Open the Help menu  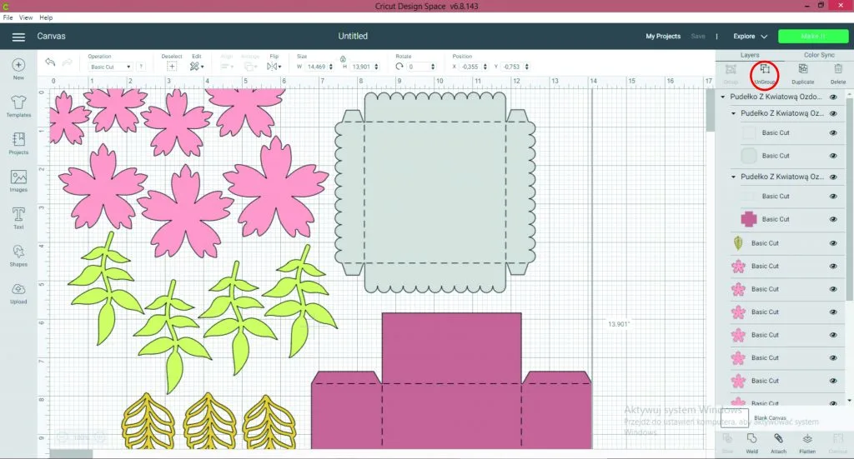[46, 17]
